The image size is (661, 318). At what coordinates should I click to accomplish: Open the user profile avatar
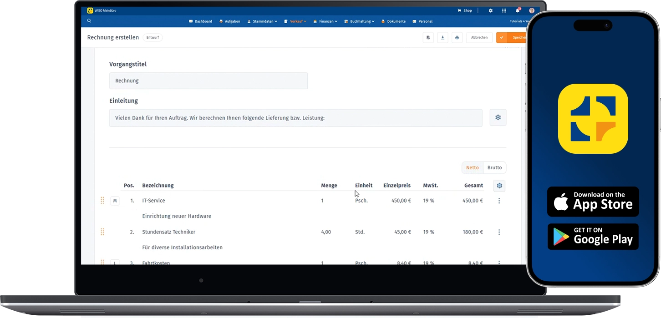click(x=532, y=10)
